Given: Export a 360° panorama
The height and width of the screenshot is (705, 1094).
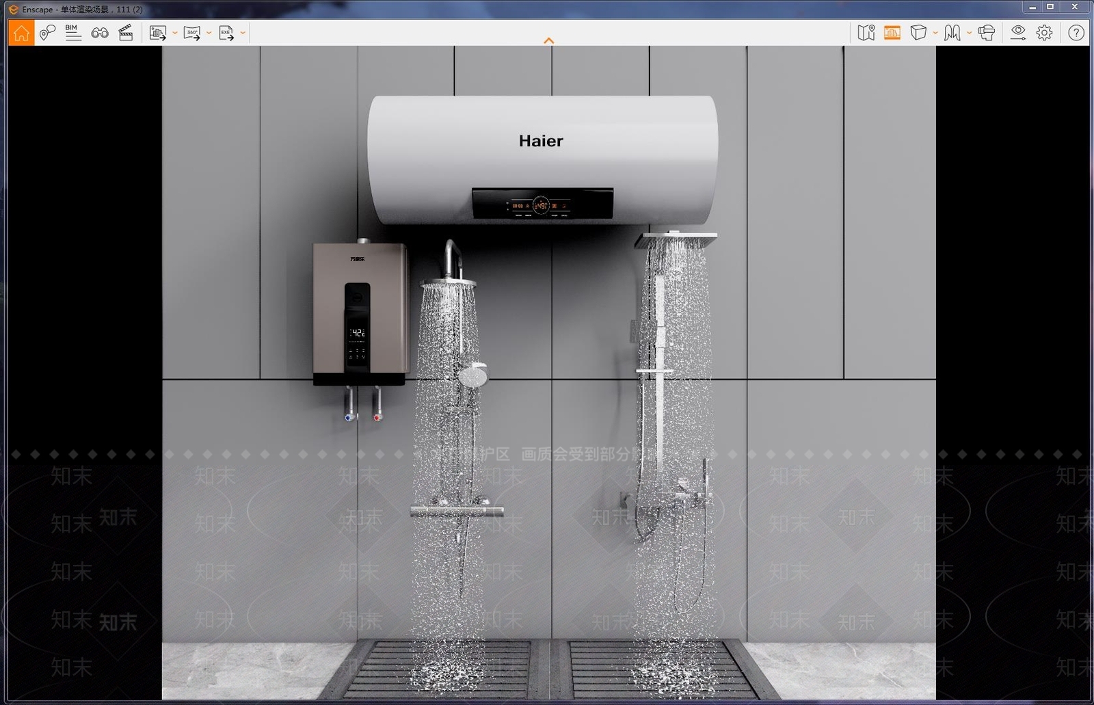Looking at the screenshot, I should (192, 33).
